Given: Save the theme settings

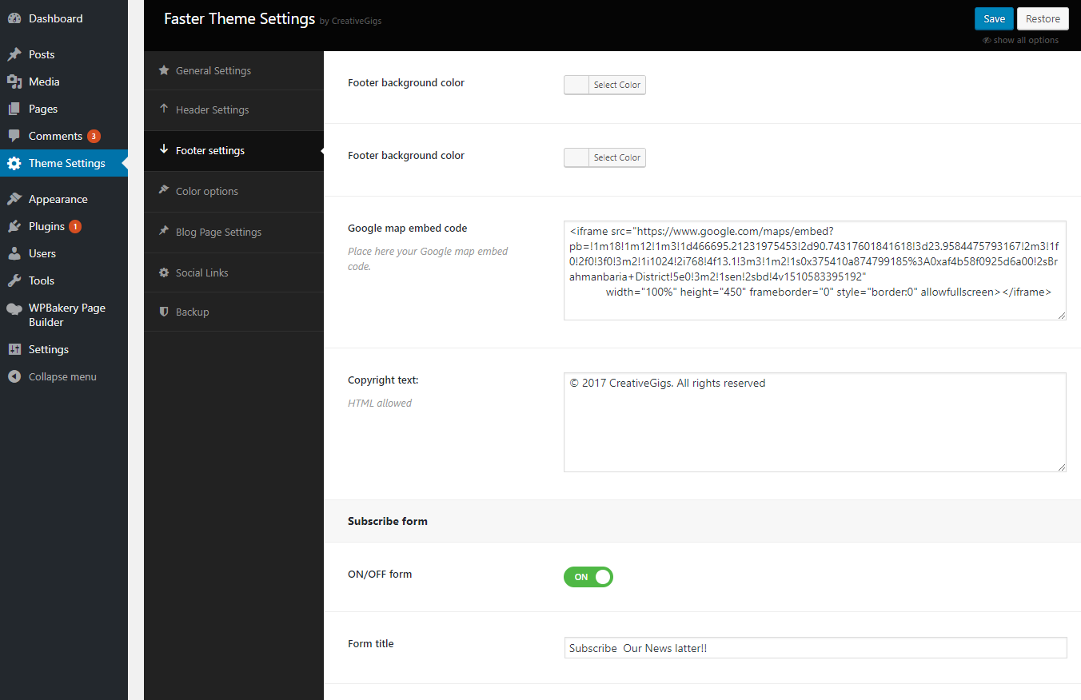Looking at the screenshot, I should 994,19.
